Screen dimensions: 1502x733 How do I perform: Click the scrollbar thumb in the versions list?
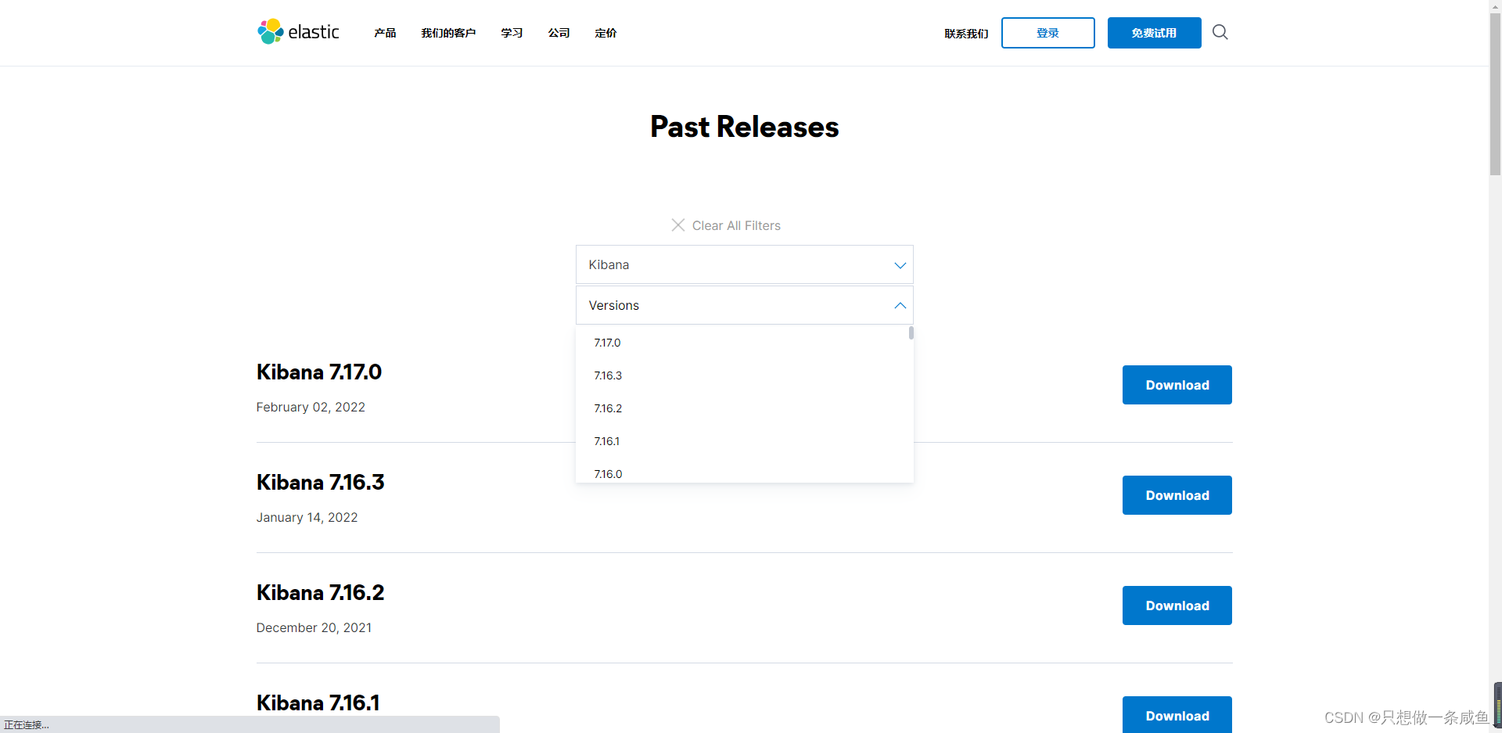tap(911, 333)
